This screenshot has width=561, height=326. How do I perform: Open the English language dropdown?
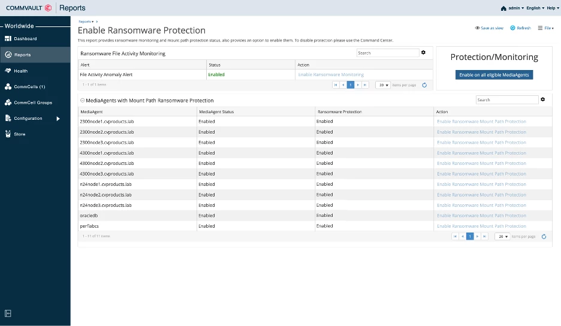coord(533,8)
